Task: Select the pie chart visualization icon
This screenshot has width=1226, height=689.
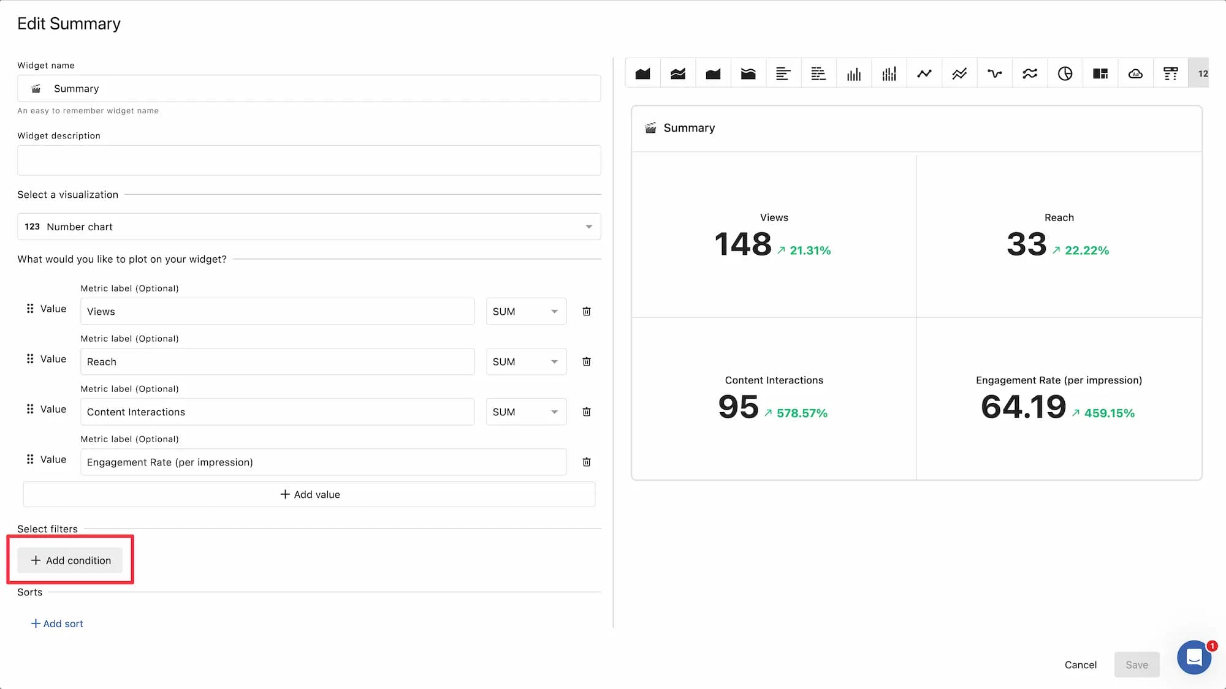Action: 1065,73
